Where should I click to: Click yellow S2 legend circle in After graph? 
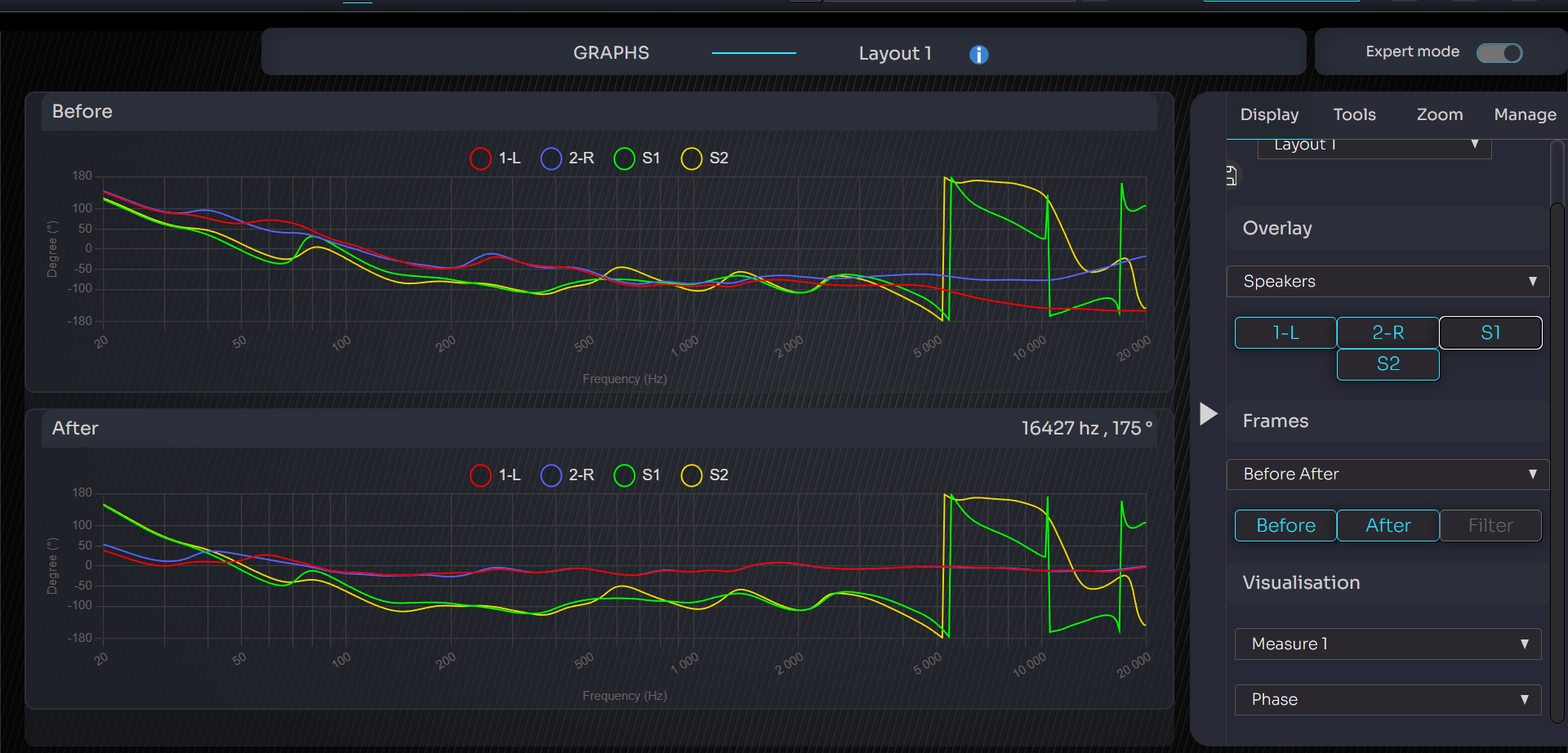click(692, 475)
